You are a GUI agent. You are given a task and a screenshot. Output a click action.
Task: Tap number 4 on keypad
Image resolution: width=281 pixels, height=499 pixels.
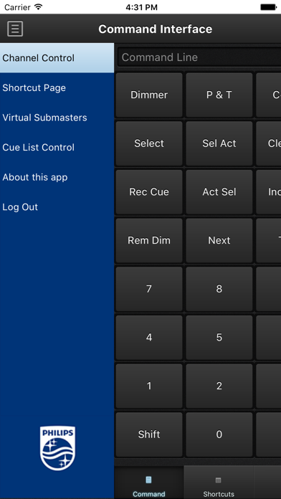pos(149,338)
